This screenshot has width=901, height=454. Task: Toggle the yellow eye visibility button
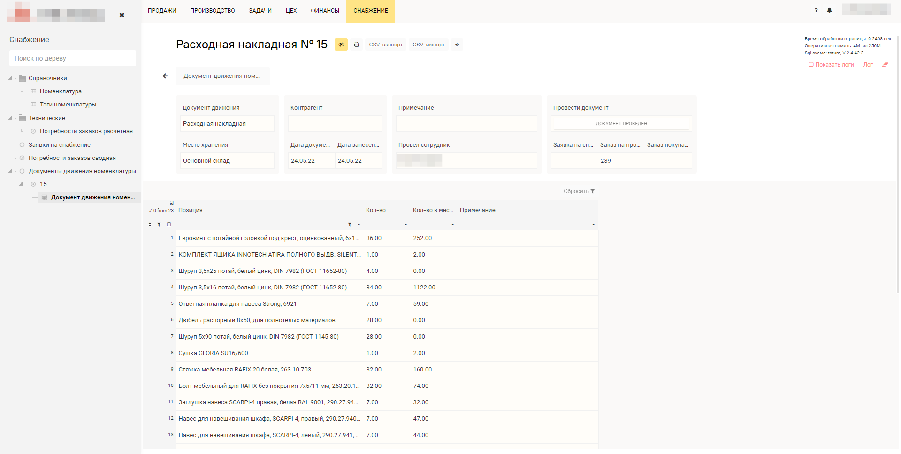click(341, 45)
